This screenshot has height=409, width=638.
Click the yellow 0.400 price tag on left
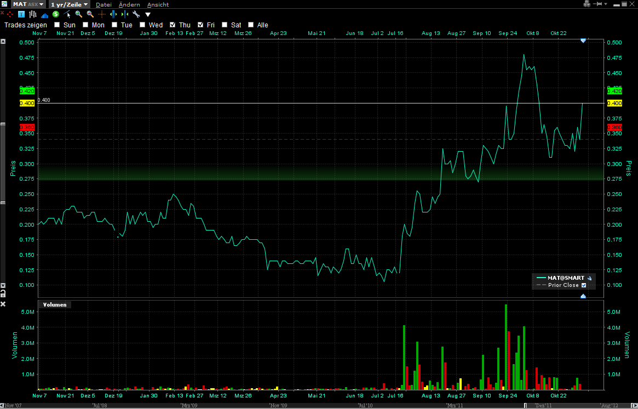[27, 103]
